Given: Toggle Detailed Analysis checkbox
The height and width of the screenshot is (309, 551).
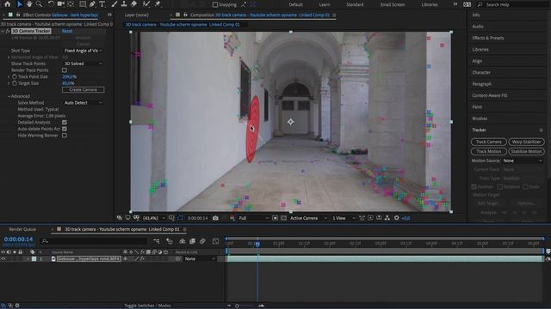Looking at the screenshot, I should (x=65, y=122).
